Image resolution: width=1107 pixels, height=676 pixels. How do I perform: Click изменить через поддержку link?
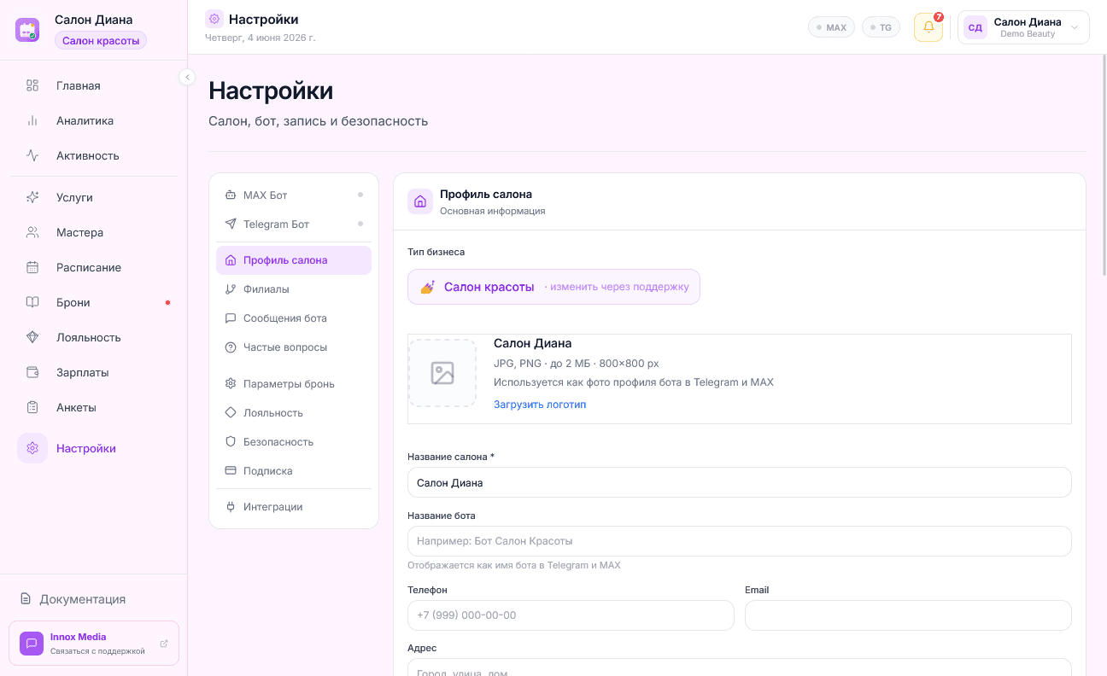click(619, 287)
